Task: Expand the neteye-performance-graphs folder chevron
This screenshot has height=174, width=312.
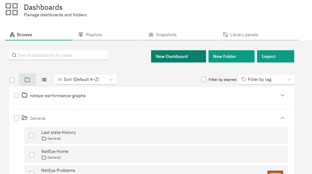Action: (x=282, y=96)
